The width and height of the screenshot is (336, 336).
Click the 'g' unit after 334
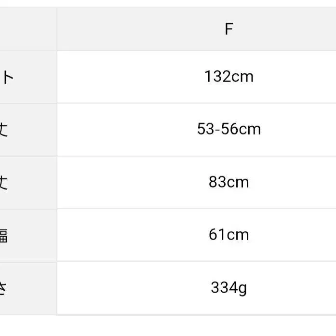pos(243,288)
